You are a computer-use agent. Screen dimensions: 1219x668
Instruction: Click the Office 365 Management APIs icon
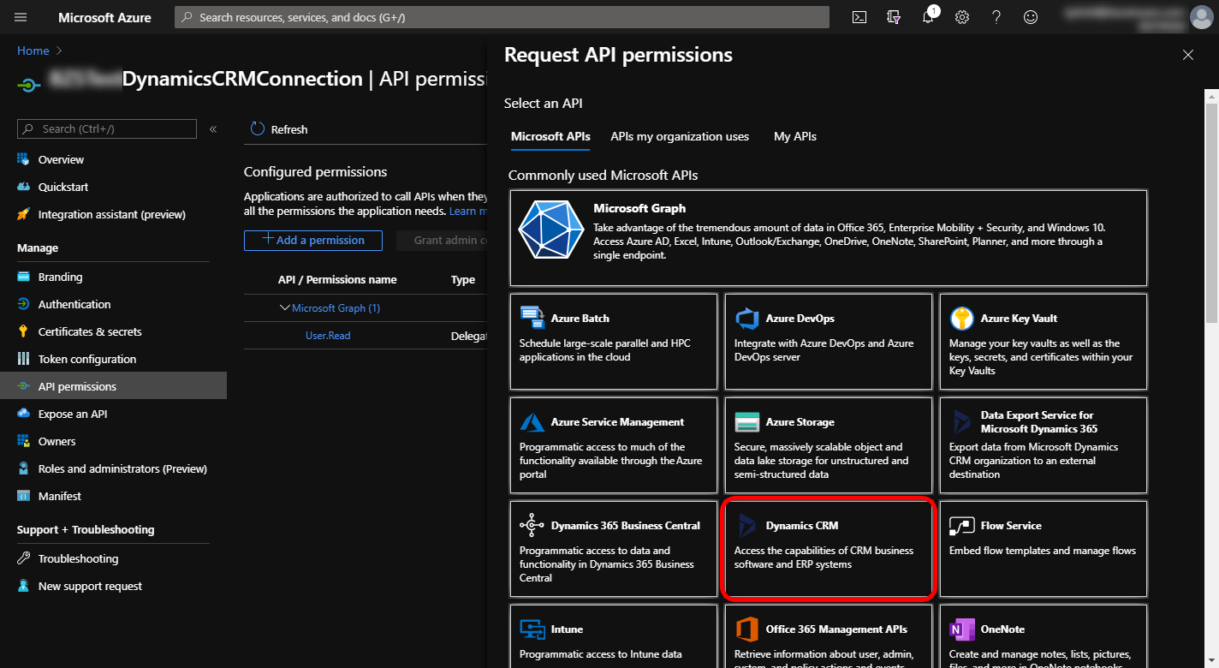click(x=747, y=629)
